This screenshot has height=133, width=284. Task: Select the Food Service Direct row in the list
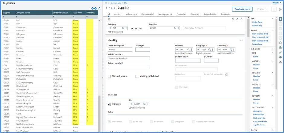click(50, 65)
